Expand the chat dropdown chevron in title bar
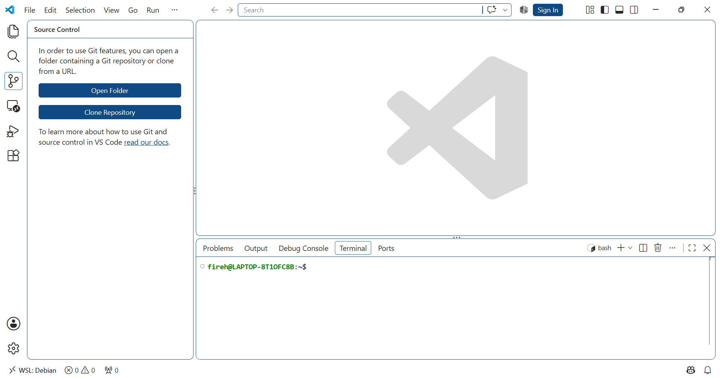This screenshot has height=378, width=720. click(505, 10)
